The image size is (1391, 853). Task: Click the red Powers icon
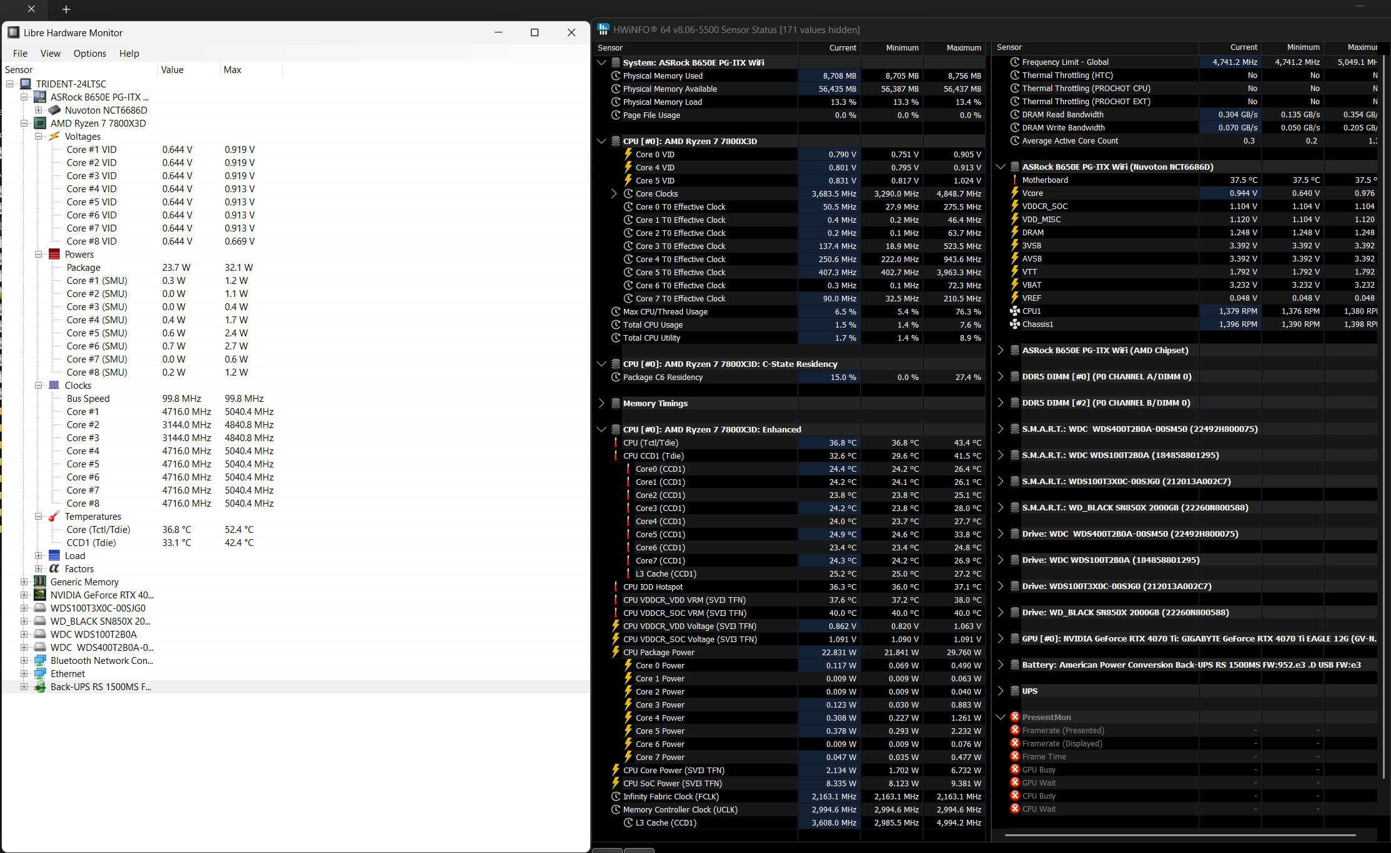54,254
